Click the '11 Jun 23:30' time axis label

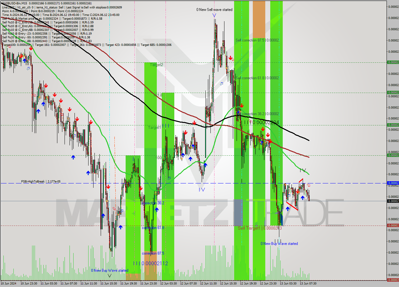[149, 284]
